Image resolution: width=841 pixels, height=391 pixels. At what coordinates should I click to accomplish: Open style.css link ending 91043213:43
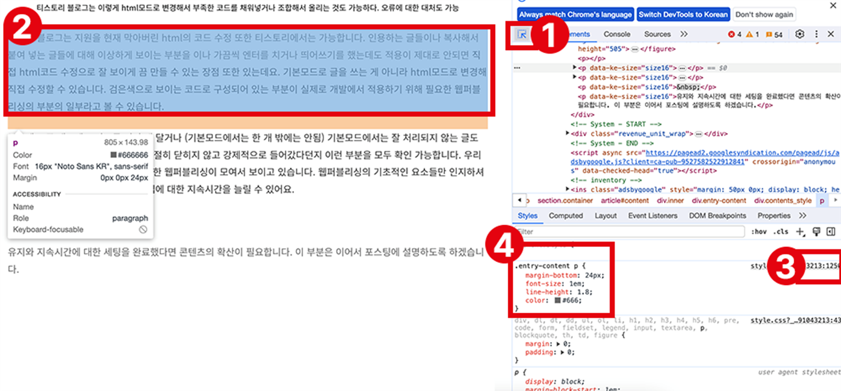coord(795,320)
